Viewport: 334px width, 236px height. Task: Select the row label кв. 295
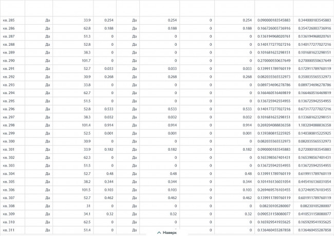click(9, 101)
